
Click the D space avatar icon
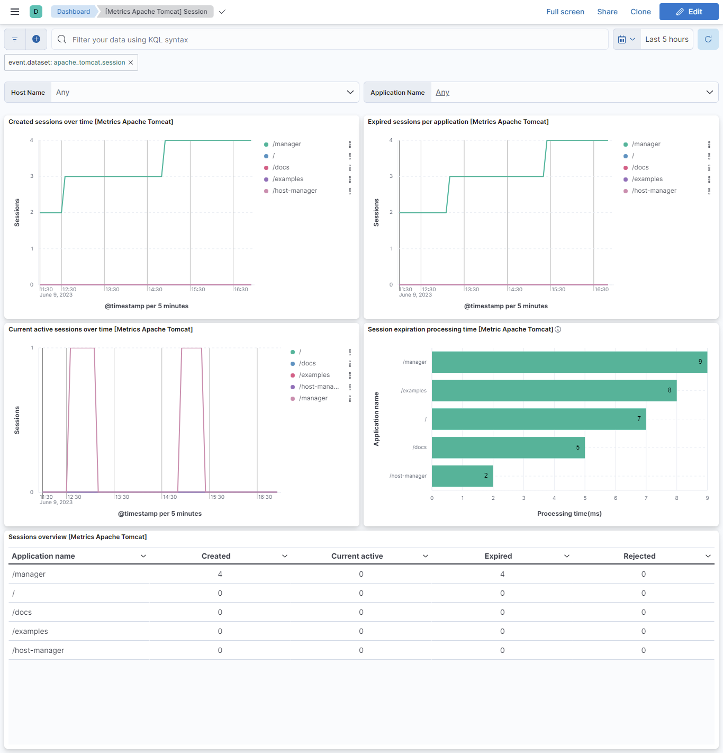tap(36, 12)
